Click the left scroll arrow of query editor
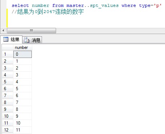The image size is (165, 134). tap(3, 30)
